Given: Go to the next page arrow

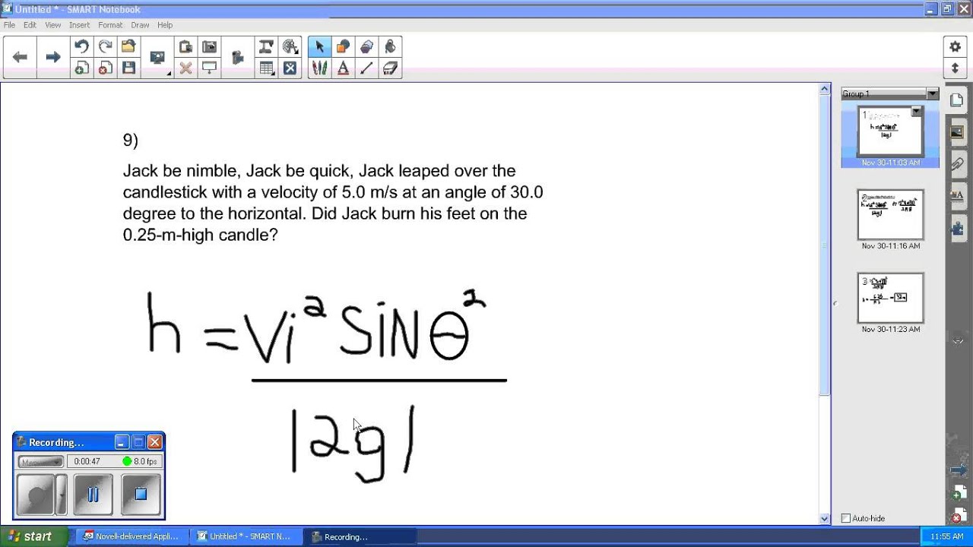Looking at the screenshot, I should click(x=52, y=57).
